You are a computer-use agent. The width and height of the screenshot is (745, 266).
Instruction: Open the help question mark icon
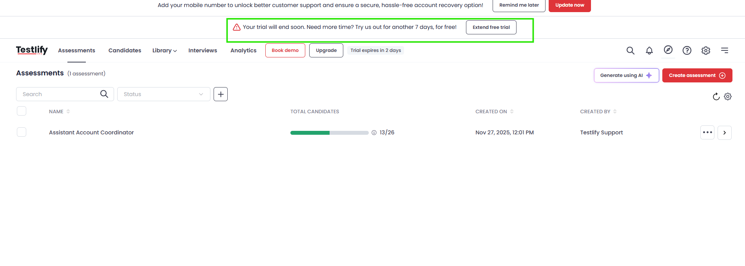[687, 50]
